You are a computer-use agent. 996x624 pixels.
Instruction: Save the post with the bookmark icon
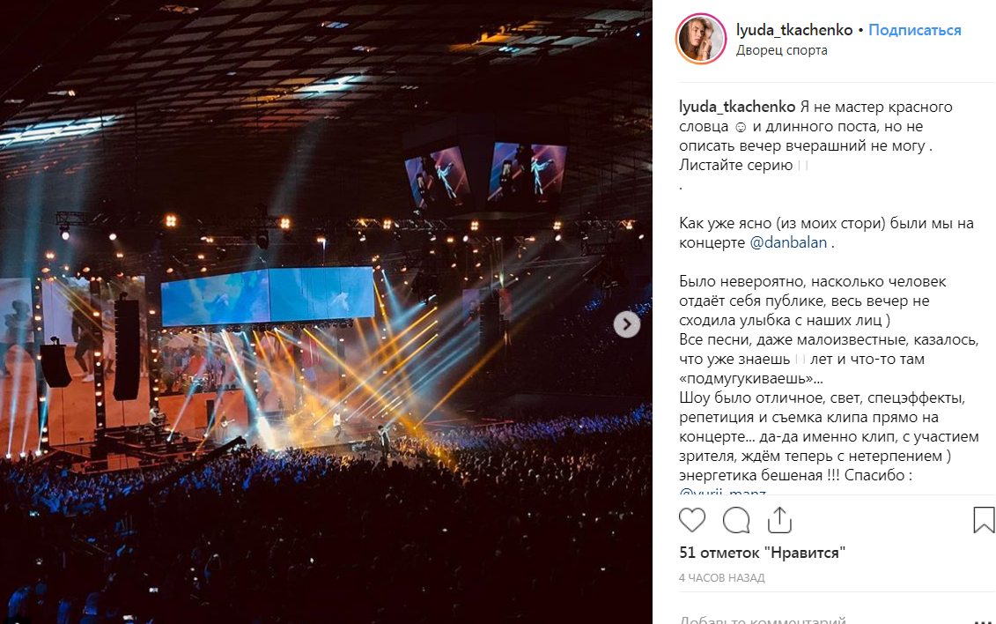(984, 520)
